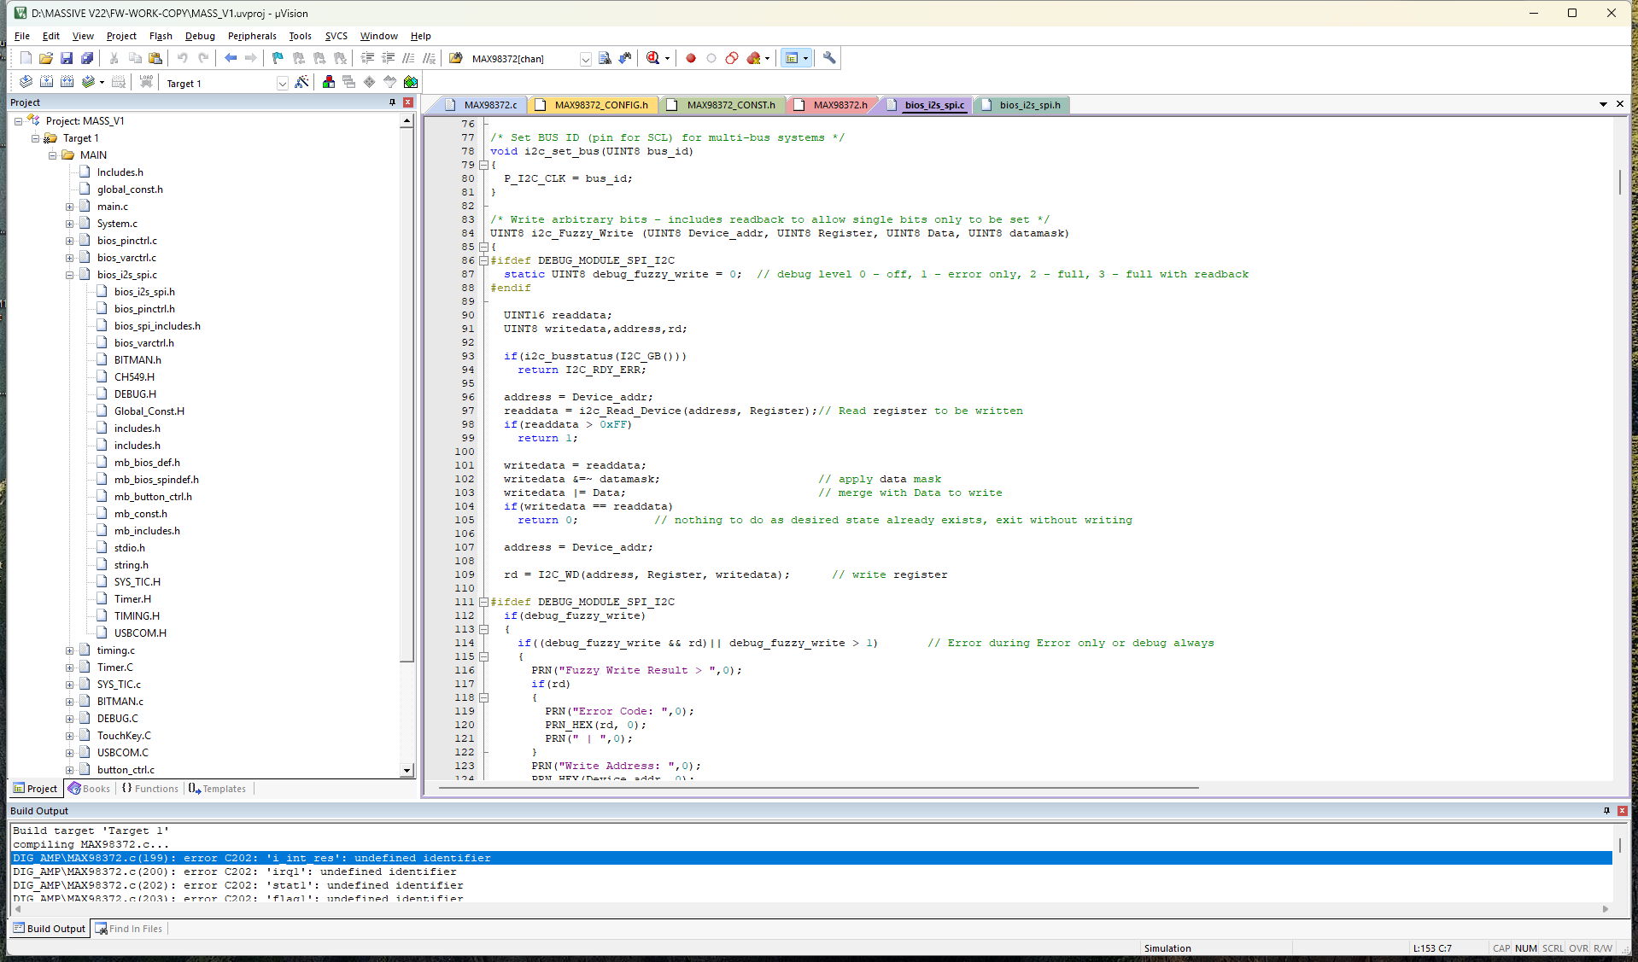Viewport: 1638px width, 962px height.
Task: Open Options for Target icon
Action: (x=301, y=82)
